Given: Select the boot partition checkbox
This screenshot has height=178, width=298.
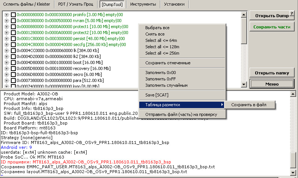Looking at the screenshot, I should click(x=14, y=63).
